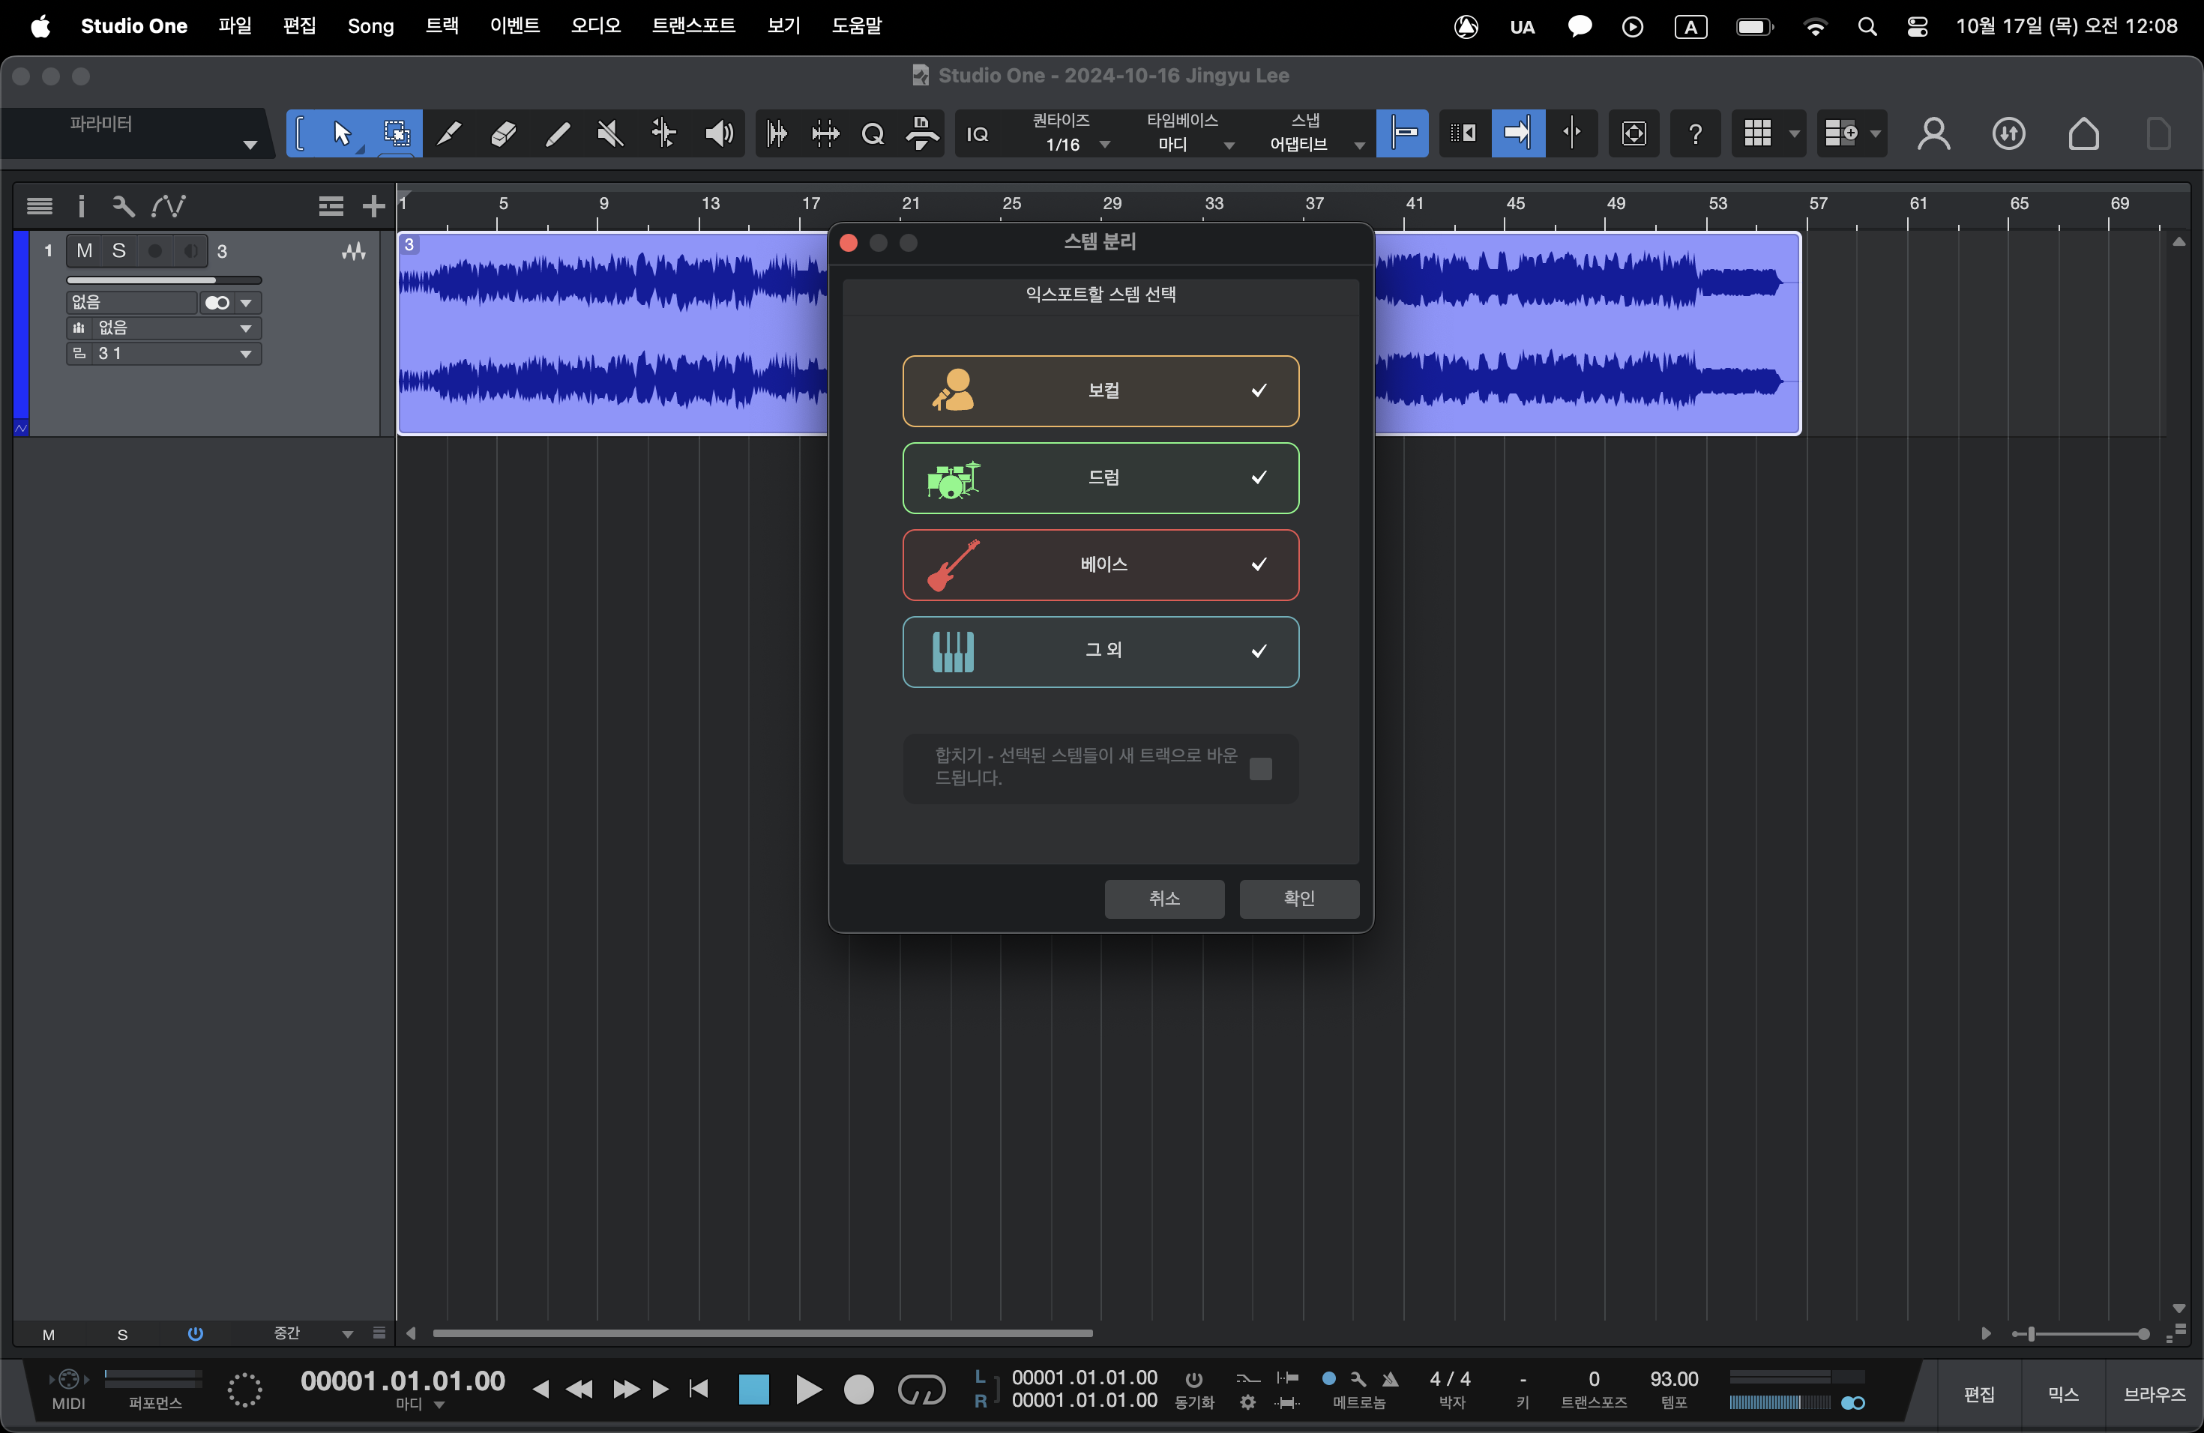Viewport: 2204px width, 1433px height.
Task: Select the Split tool
Action: pos(449,133)
